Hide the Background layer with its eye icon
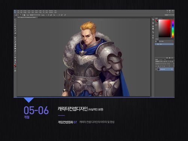 click(x=156, y=69)
